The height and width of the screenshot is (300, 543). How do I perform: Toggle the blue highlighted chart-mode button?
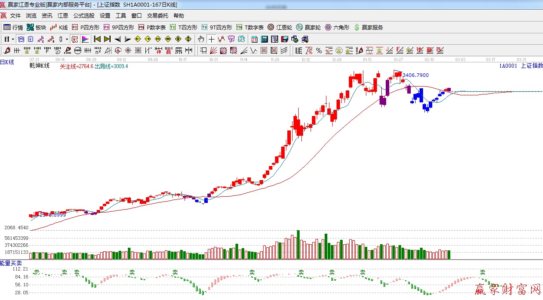(21, 39)
